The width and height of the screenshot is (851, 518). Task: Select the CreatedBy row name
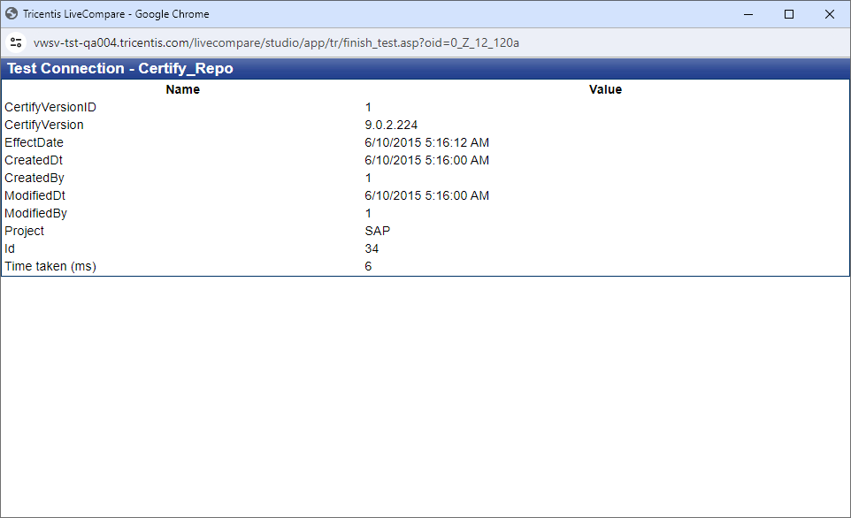(34, 178)
